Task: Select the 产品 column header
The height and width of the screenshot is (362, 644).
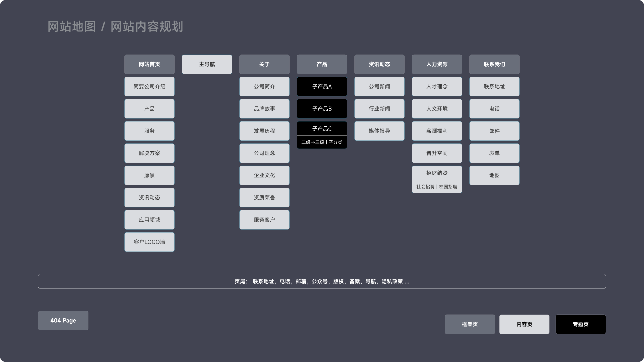Action: click(x=322, y=64)
